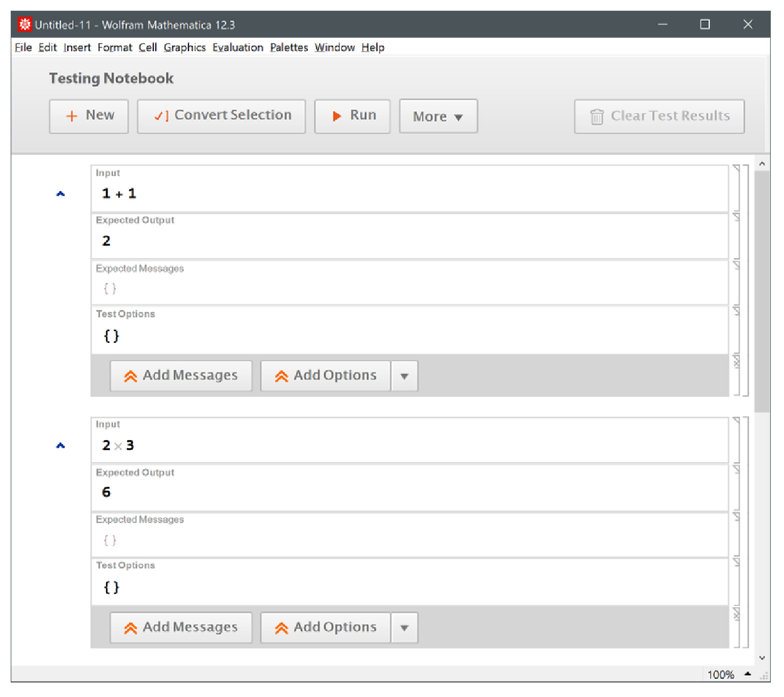Click Clear Test Results trash button

(659, 117)
